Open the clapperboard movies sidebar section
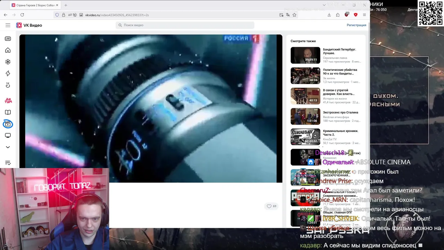Screen dimensions: 444x250 click(x=8, y=124)
